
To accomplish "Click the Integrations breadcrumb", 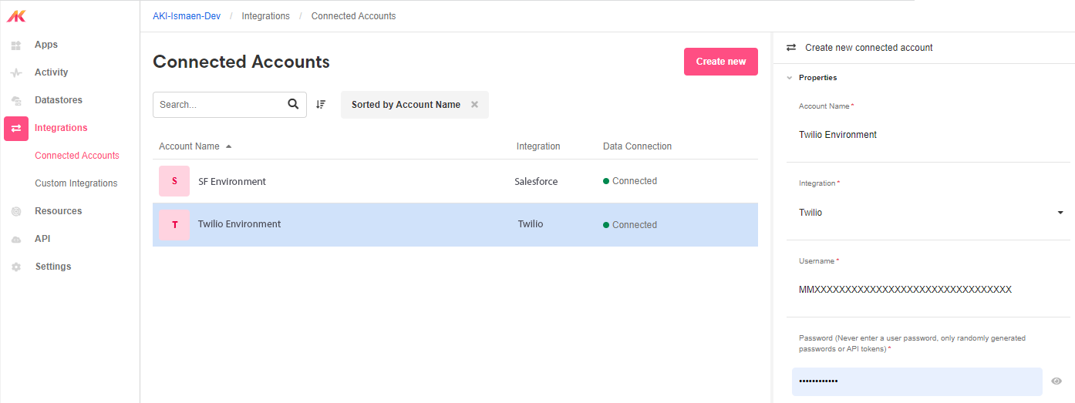I will [266, 16].
